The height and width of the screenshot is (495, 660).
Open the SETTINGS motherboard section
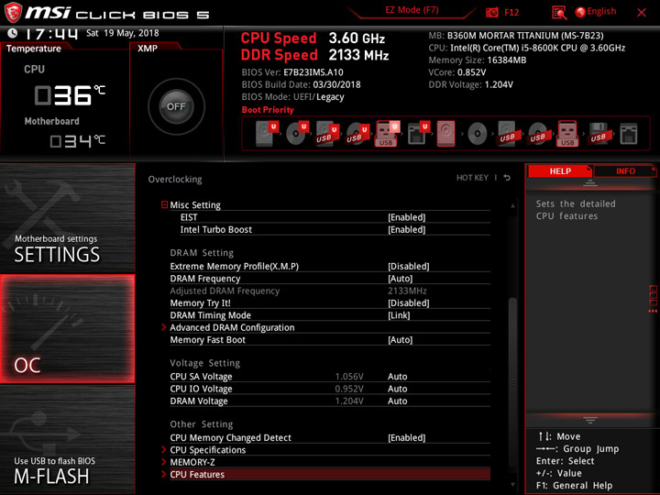[x=67, y=218]
